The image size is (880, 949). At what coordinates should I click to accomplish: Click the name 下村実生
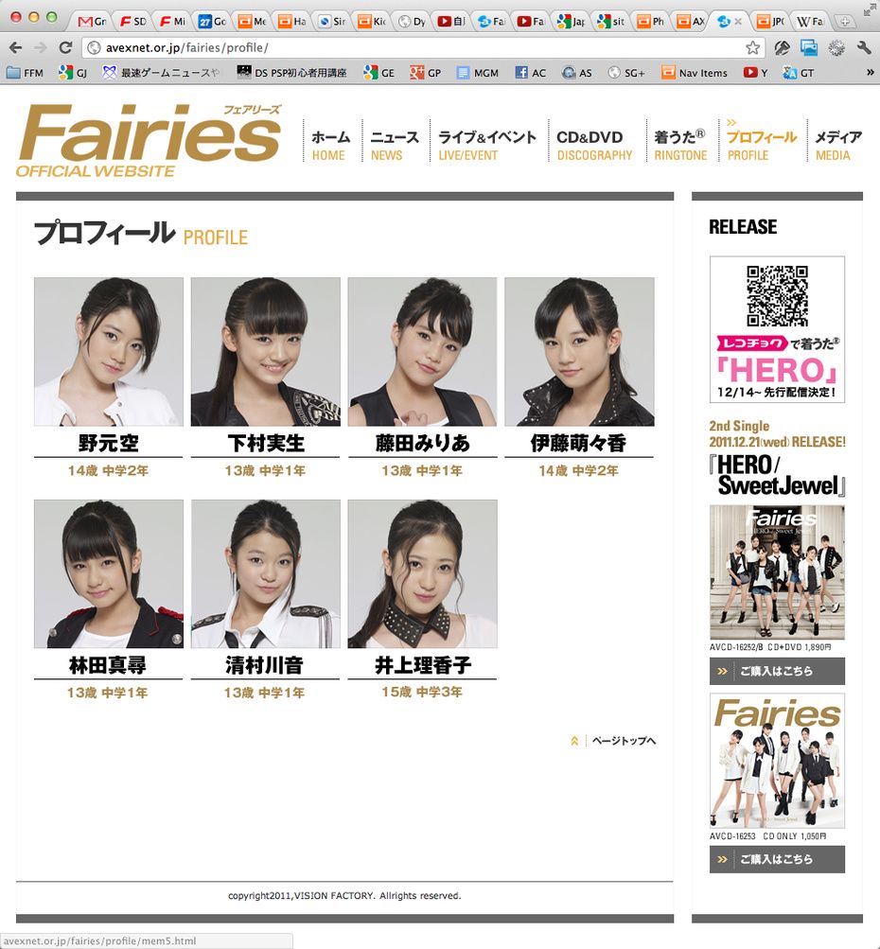point(266,443)
